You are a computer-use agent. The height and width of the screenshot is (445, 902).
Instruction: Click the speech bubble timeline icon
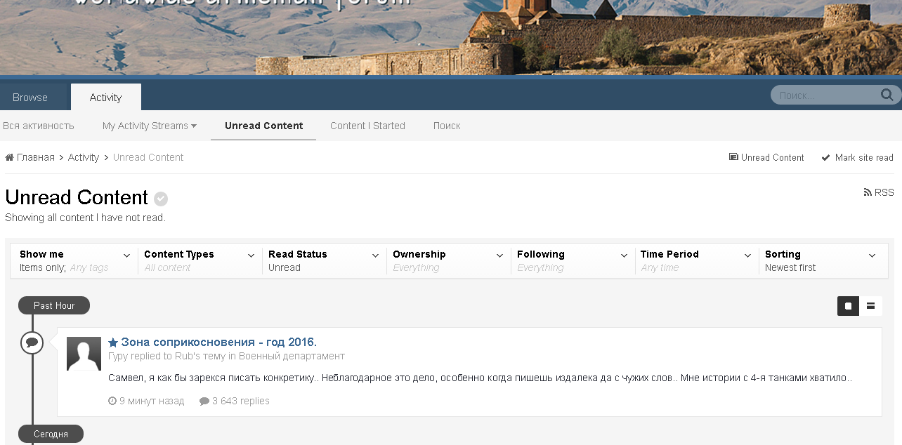(x=32, y=343)
